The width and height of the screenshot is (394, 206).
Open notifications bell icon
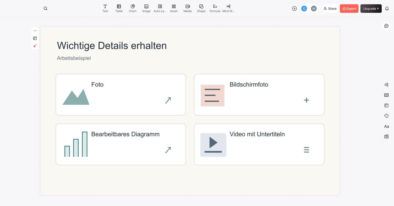387,8
